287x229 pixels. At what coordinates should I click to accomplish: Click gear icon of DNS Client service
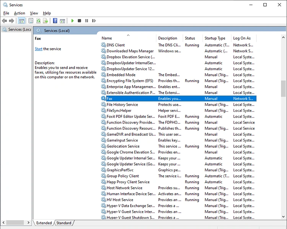(103, 45)
